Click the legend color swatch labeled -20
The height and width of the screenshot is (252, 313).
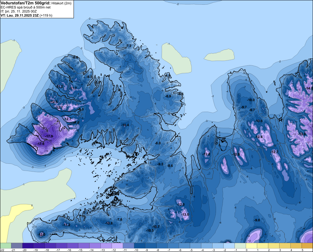28,246
